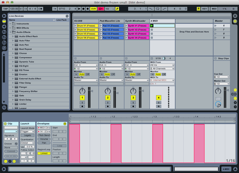
Task: Toggle the Draw Mode pencil icon
Action: [117, 9]
